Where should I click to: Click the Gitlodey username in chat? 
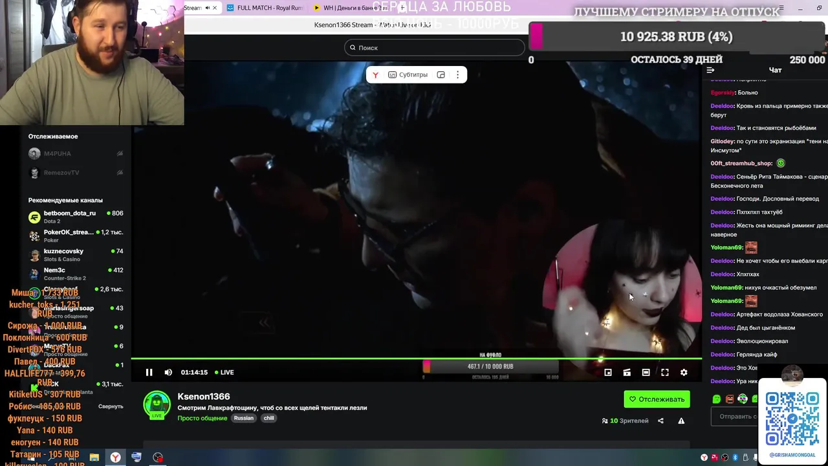(x=723, y=141)
